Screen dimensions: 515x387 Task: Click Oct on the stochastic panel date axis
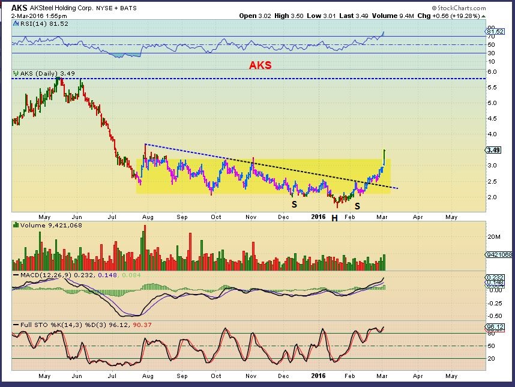[x=216, y=376]
